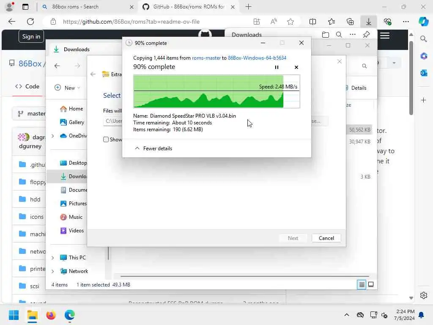Pin the Downloads flyout
The width and height of the screenshot is (433, 325).
pos(366,35)
